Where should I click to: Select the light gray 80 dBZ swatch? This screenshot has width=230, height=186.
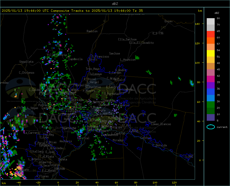[211, 21]
